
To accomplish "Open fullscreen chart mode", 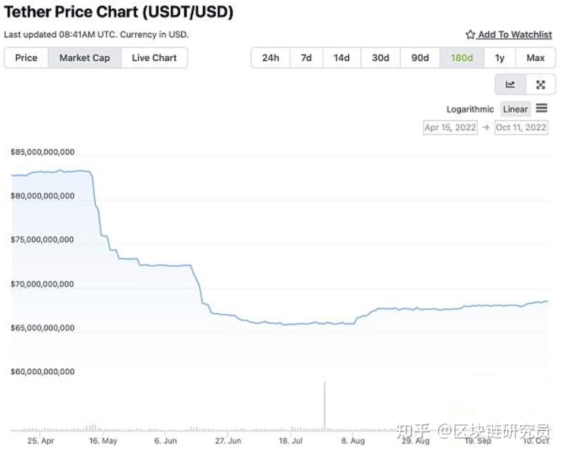I will tap(541, 85).
